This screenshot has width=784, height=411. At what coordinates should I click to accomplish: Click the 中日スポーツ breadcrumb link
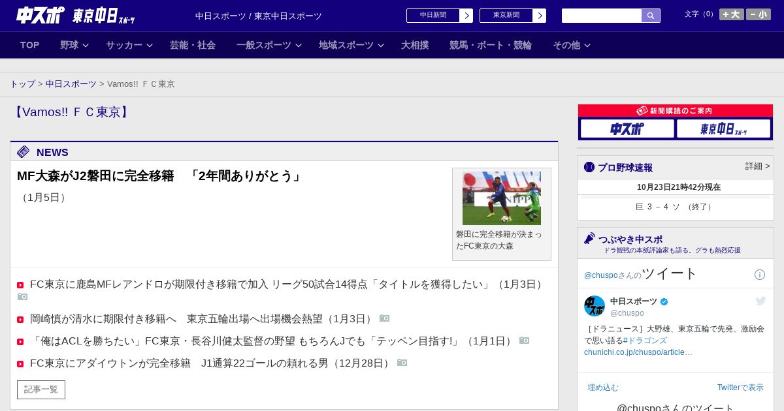71,84
